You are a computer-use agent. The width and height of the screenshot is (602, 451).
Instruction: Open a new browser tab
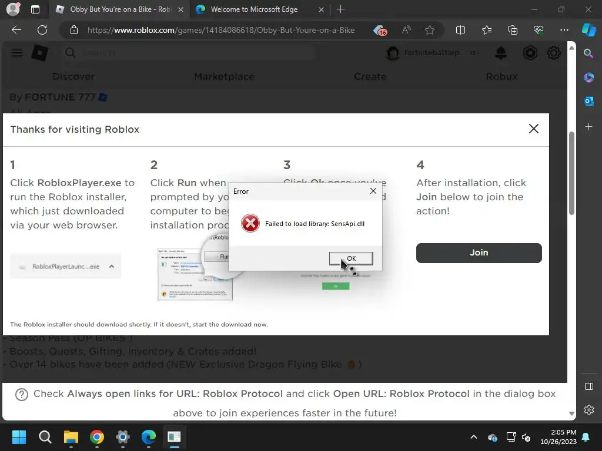[x=340, y=9]
